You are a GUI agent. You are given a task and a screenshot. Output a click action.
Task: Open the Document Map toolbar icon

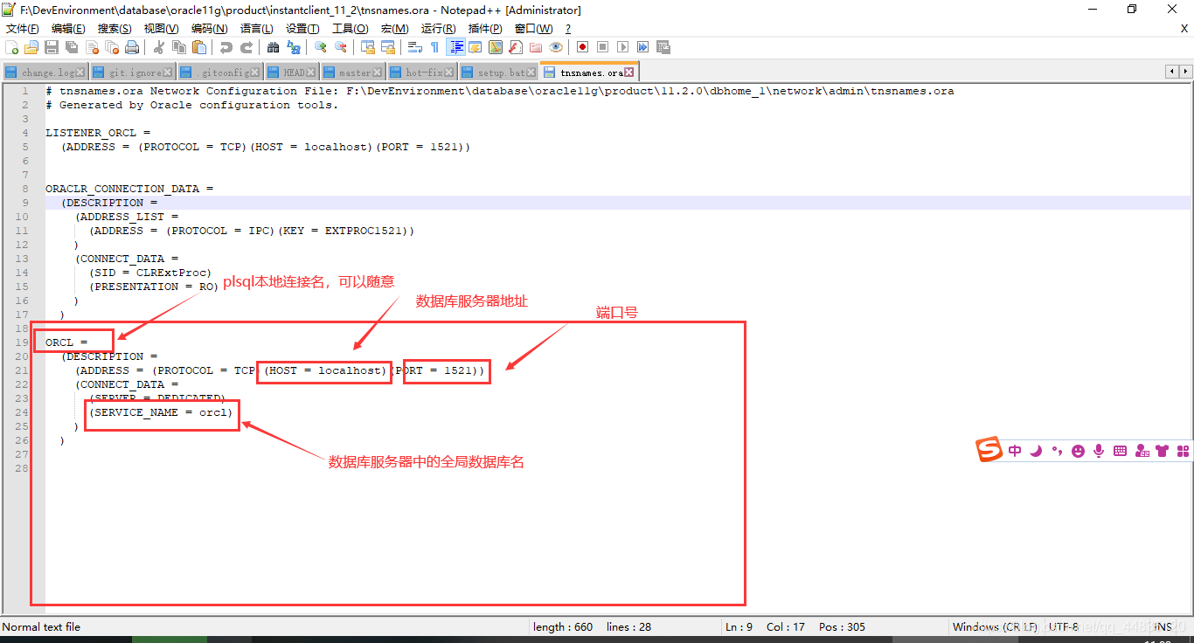[495, 47]
